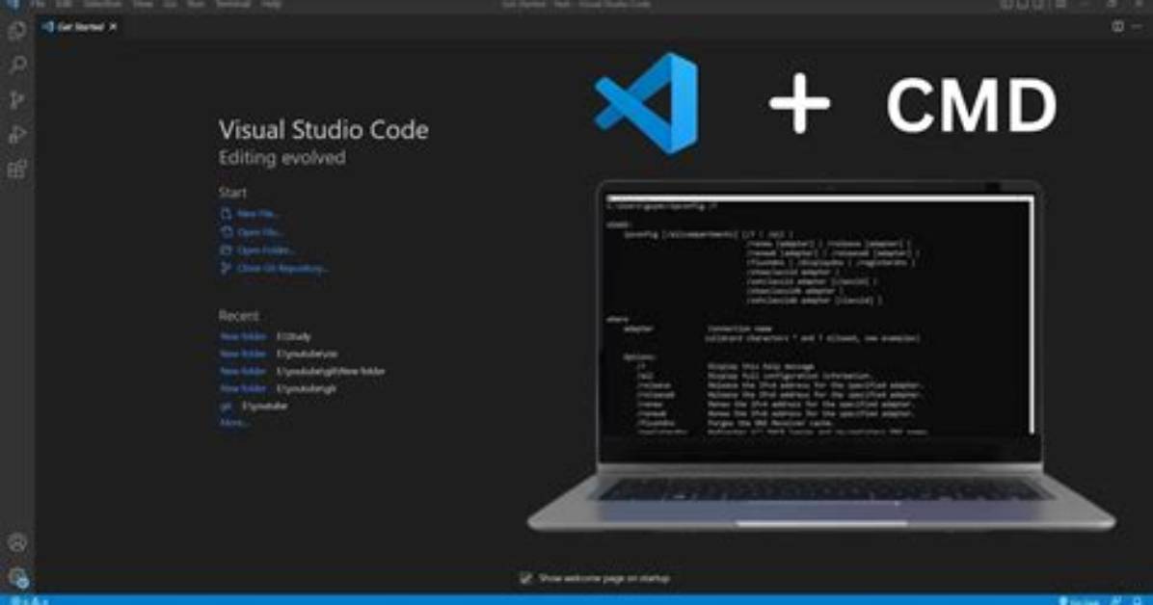The height and width of the screenshot is (605, 1153).
Task: Show more recent items via More...
Action: tap(234, 423)
